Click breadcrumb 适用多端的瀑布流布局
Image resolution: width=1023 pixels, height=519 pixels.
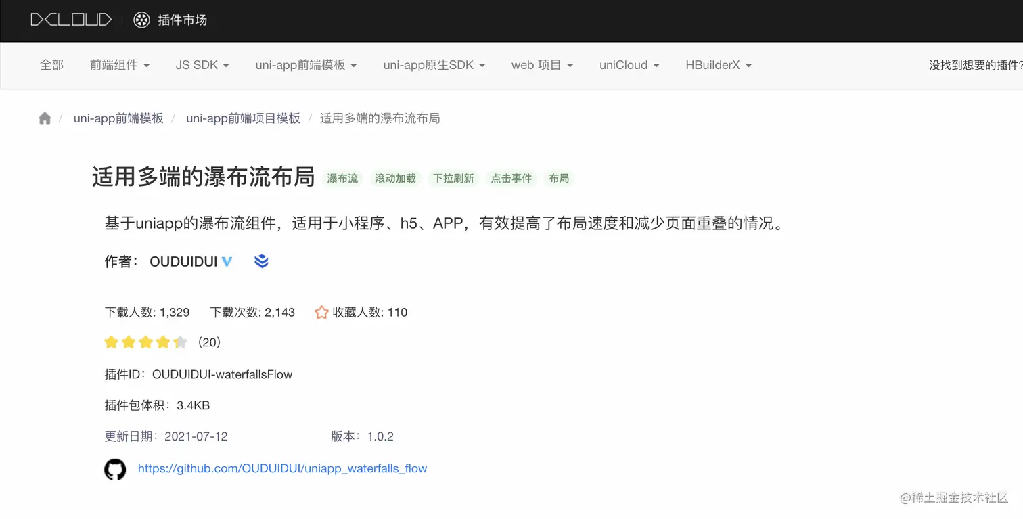pos(380,118)
